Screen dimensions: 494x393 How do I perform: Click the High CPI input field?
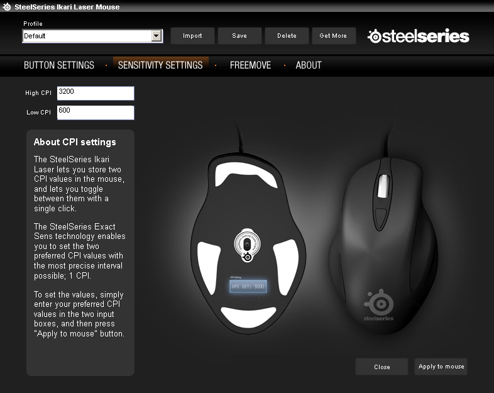coord(96,93)
